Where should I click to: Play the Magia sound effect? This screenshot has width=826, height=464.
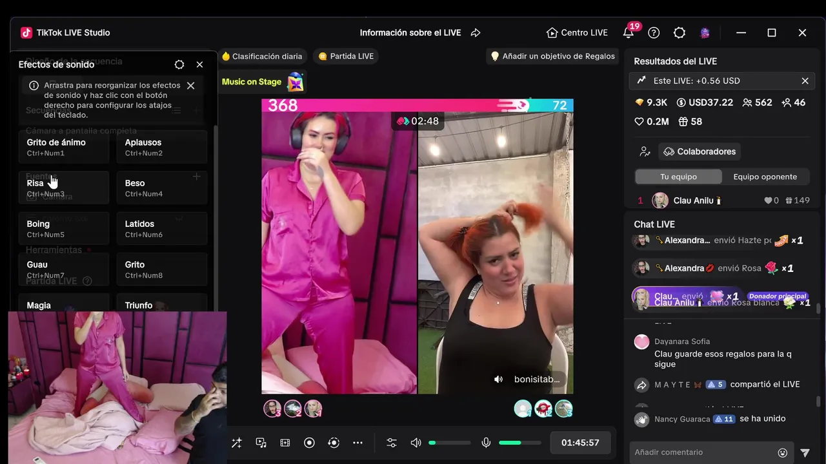coord(64,303)
